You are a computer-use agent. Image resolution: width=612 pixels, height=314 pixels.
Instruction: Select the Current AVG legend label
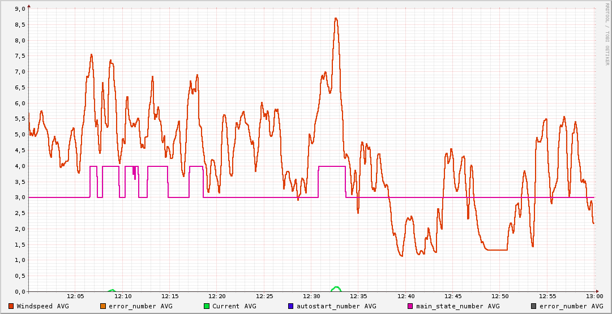pos(234,306)
